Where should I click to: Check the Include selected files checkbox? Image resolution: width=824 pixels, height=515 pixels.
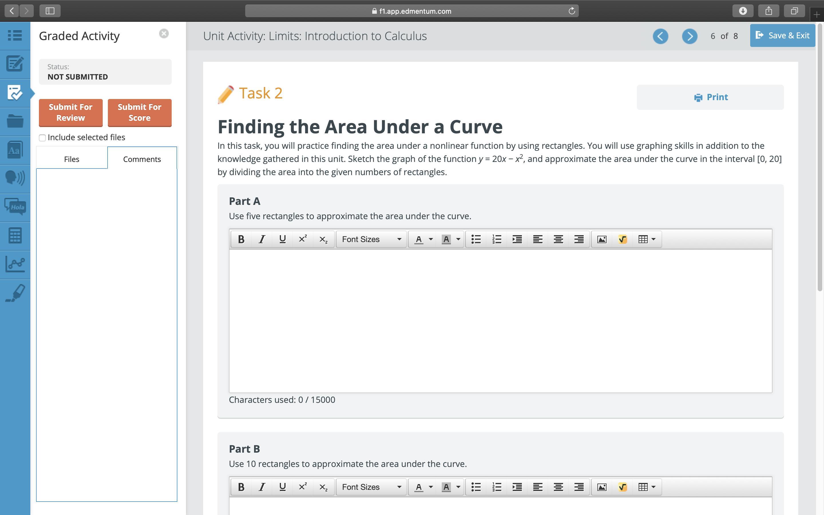click(42, 138)
